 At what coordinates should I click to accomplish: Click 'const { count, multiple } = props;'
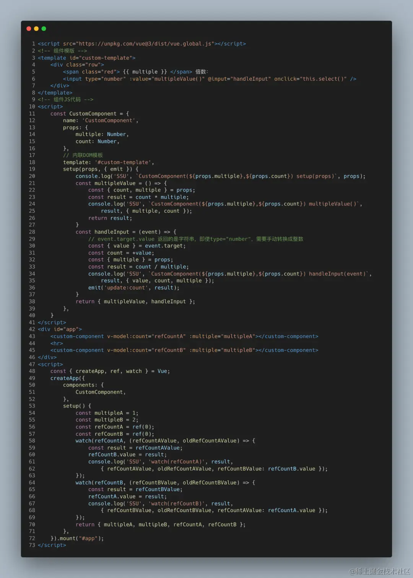pyautogui.click(x=141, y=190)
